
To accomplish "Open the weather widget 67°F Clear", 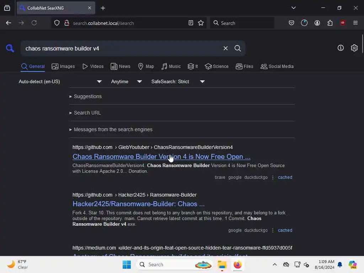I will tap(17, 264).
